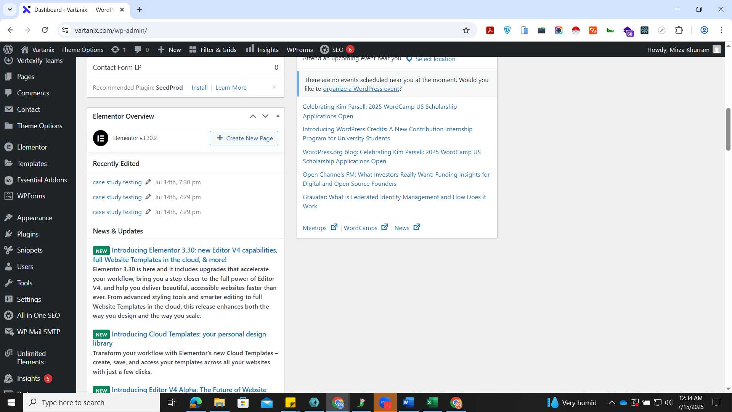Install the recommended SeedProd plugin
The height and width of the screenshot is (412, 732).
coord(199,88)
